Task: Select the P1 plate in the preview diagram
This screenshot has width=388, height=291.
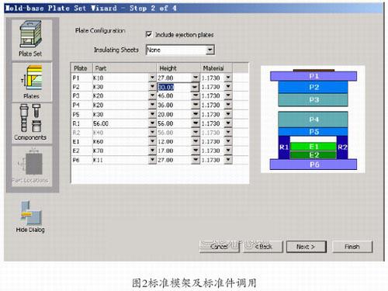Action: click(x=314, y=76)
